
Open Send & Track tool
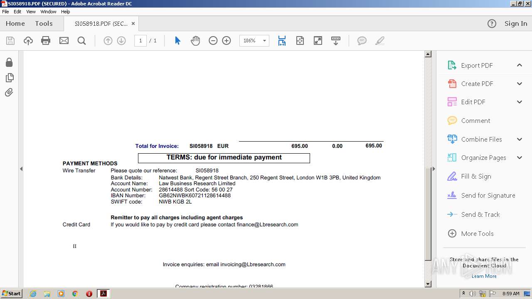point(473,214)
